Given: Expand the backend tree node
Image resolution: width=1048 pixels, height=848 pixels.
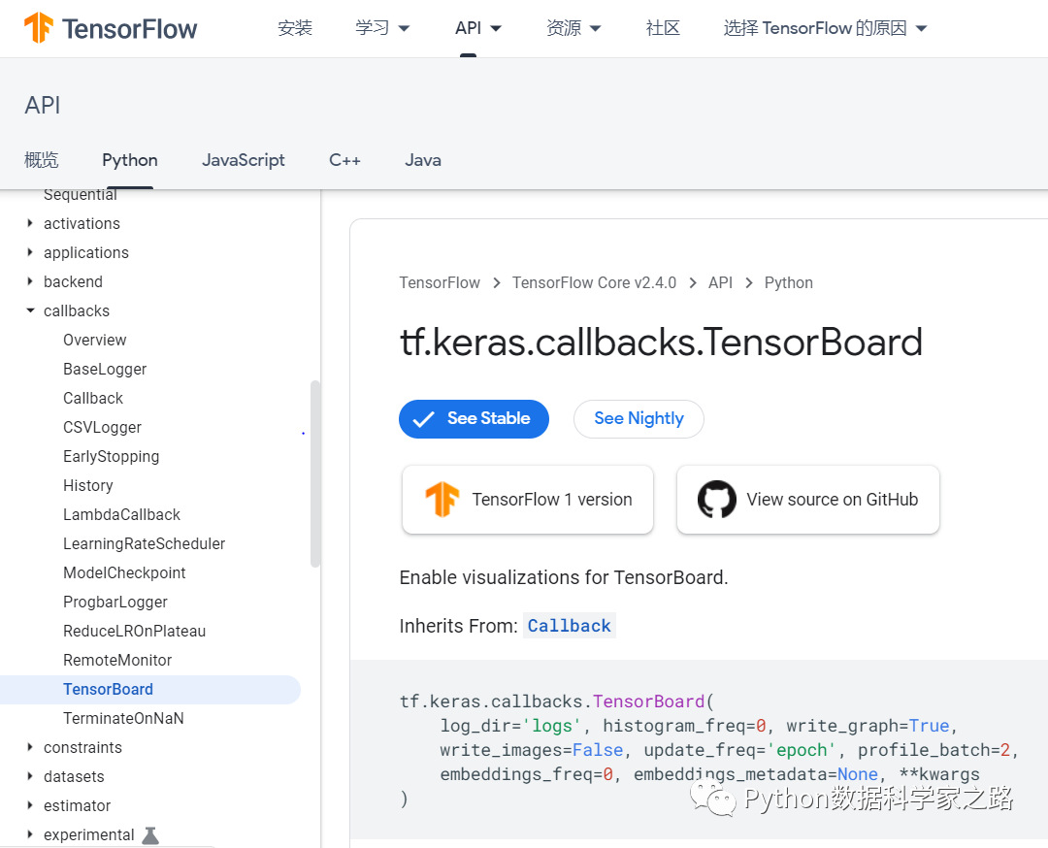Looking at the screenshot, I should pos(29,281).
